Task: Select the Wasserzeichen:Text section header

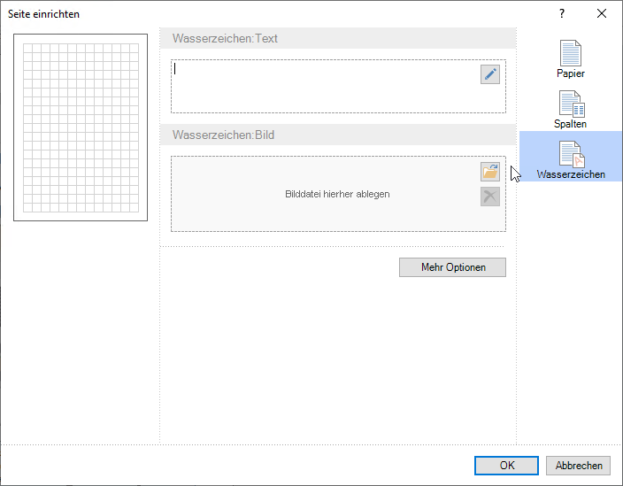Action: 225,39
